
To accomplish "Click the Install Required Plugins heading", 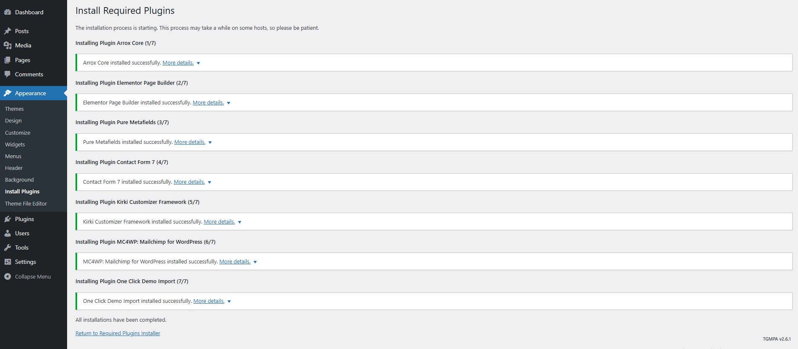I will (125, 11).
